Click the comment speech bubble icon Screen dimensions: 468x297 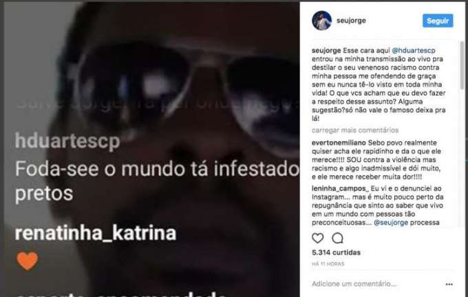pyautogui.click(x=337, y=239)
